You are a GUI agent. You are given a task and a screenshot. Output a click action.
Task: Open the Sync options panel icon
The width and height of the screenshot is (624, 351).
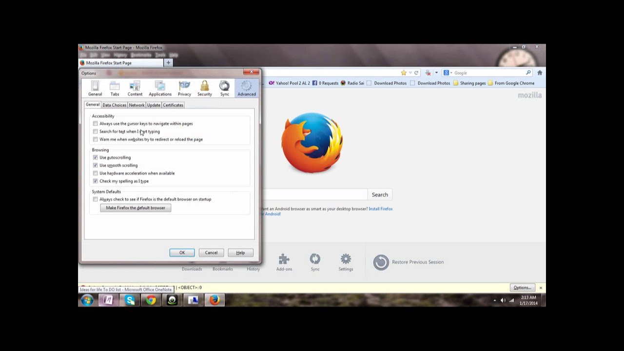(224, 89)
